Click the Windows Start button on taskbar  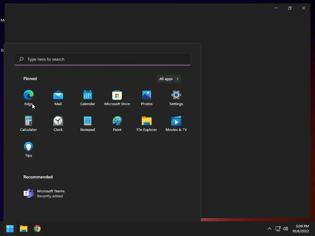[10, 229]
